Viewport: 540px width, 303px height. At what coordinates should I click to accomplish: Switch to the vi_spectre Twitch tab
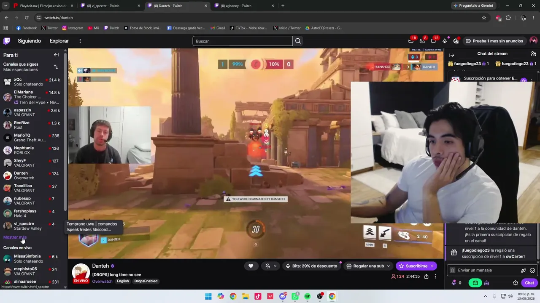click(110, 6)
